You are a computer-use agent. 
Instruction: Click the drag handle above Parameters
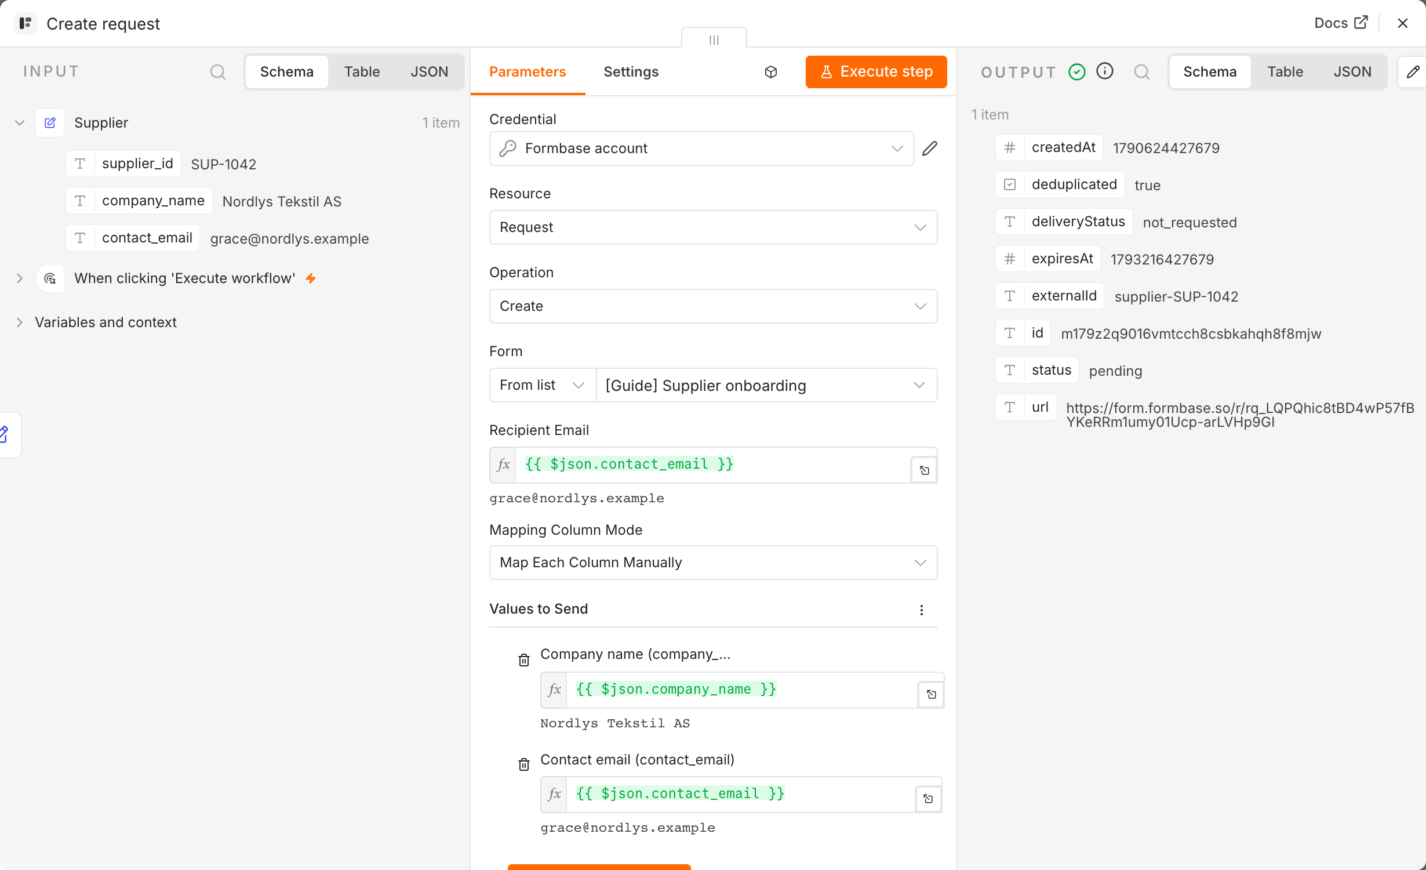pyautogui.click(x=714, y=39)
